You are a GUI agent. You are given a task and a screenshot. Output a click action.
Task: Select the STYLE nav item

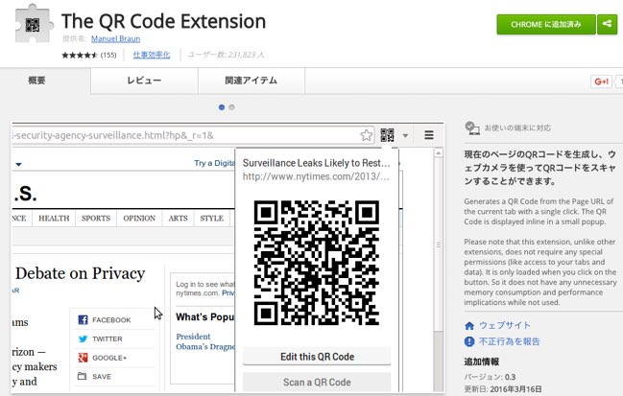click(212, 219)
